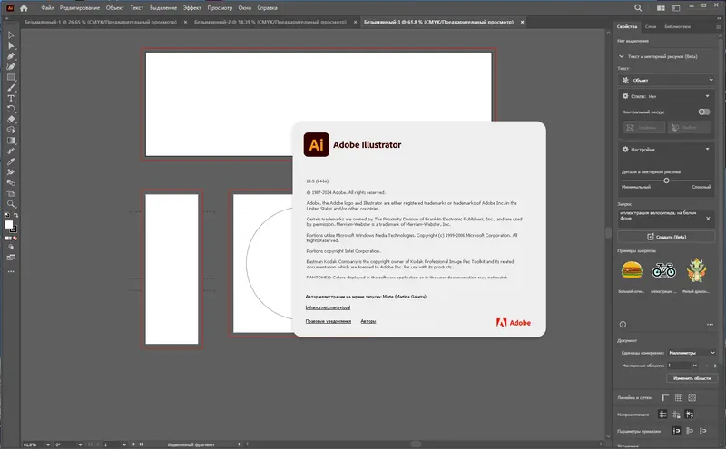Screen dimensions: 726x449
Task: Open the zoom level dropdown in status bar
Action: 48,444
